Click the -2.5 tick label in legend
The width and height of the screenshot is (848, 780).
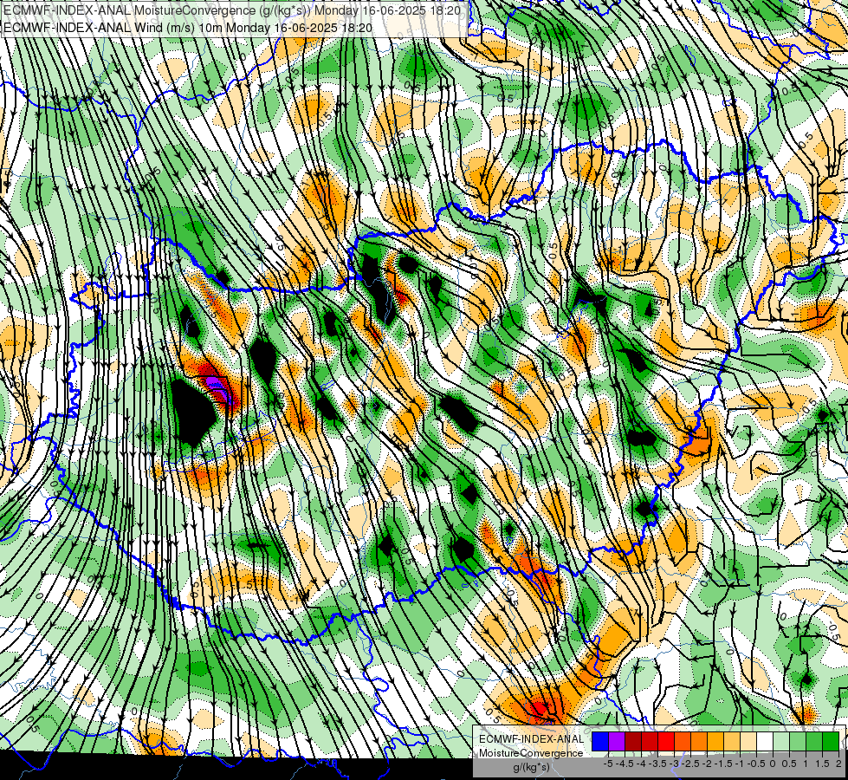690,764
